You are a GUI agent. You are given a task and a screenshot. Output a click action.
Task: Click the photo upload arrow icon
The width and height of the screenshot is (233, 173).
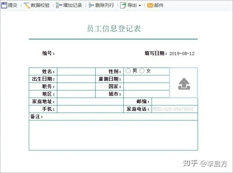pos(184,84)
